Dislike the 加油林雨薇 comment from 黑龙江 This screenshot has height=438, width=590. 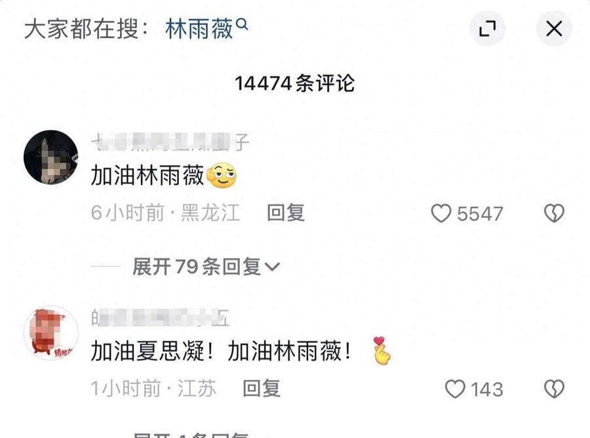554,213
